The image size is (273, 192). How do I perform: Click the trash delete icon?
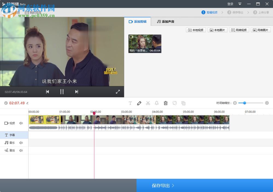point(165,103)
